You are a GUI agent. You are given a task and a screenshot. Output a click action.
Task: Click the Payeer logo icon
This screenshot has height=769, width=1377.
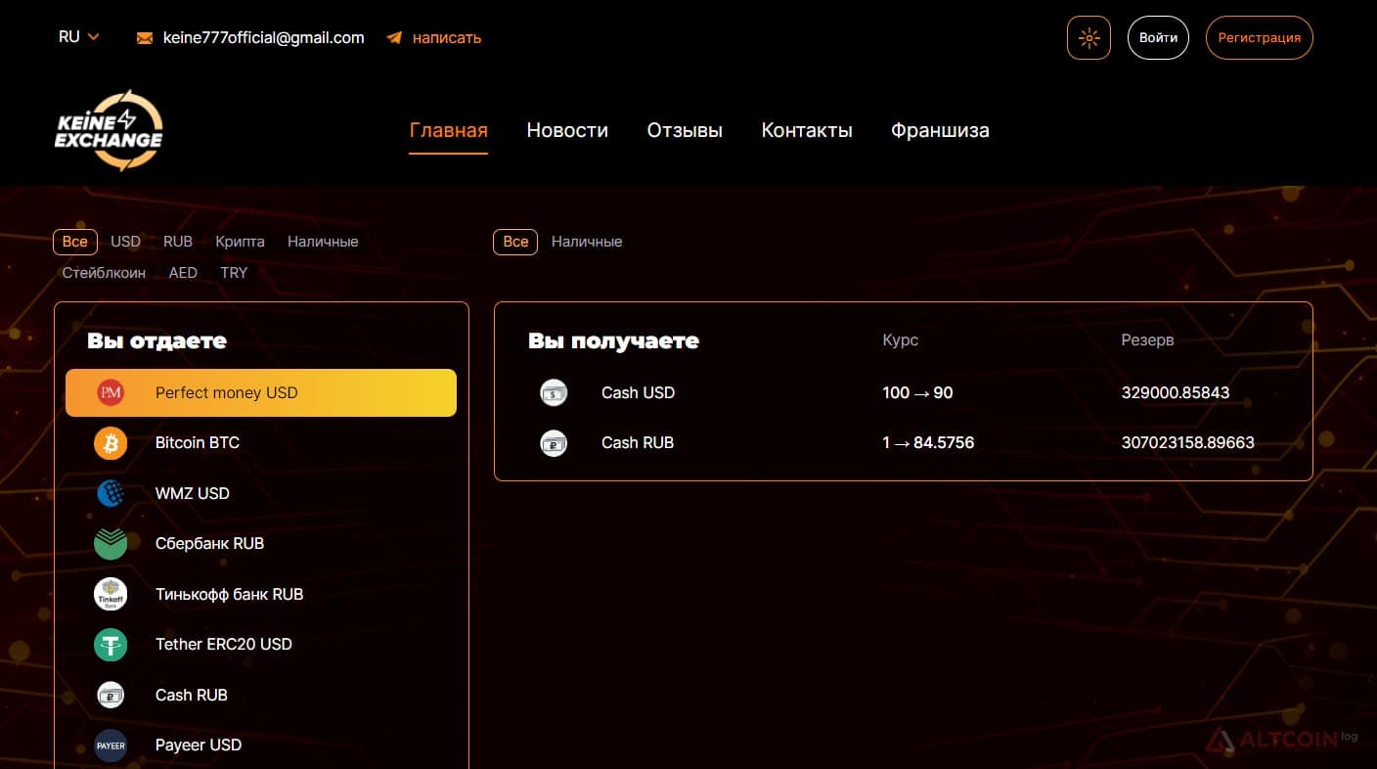111,746
